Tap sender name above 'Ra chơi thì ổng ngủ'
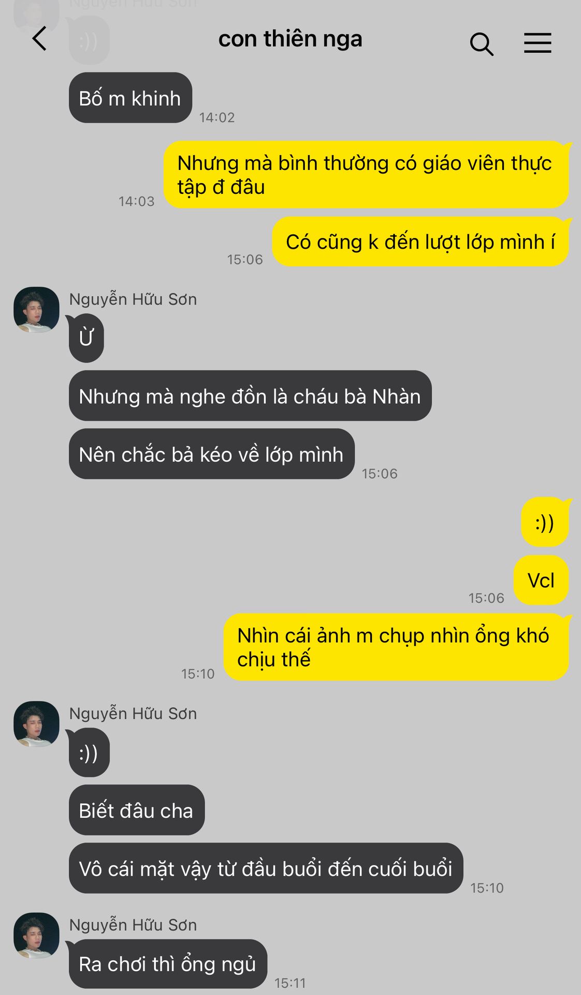The width and height of the screenshot is (581, 995). pos(133,925)
